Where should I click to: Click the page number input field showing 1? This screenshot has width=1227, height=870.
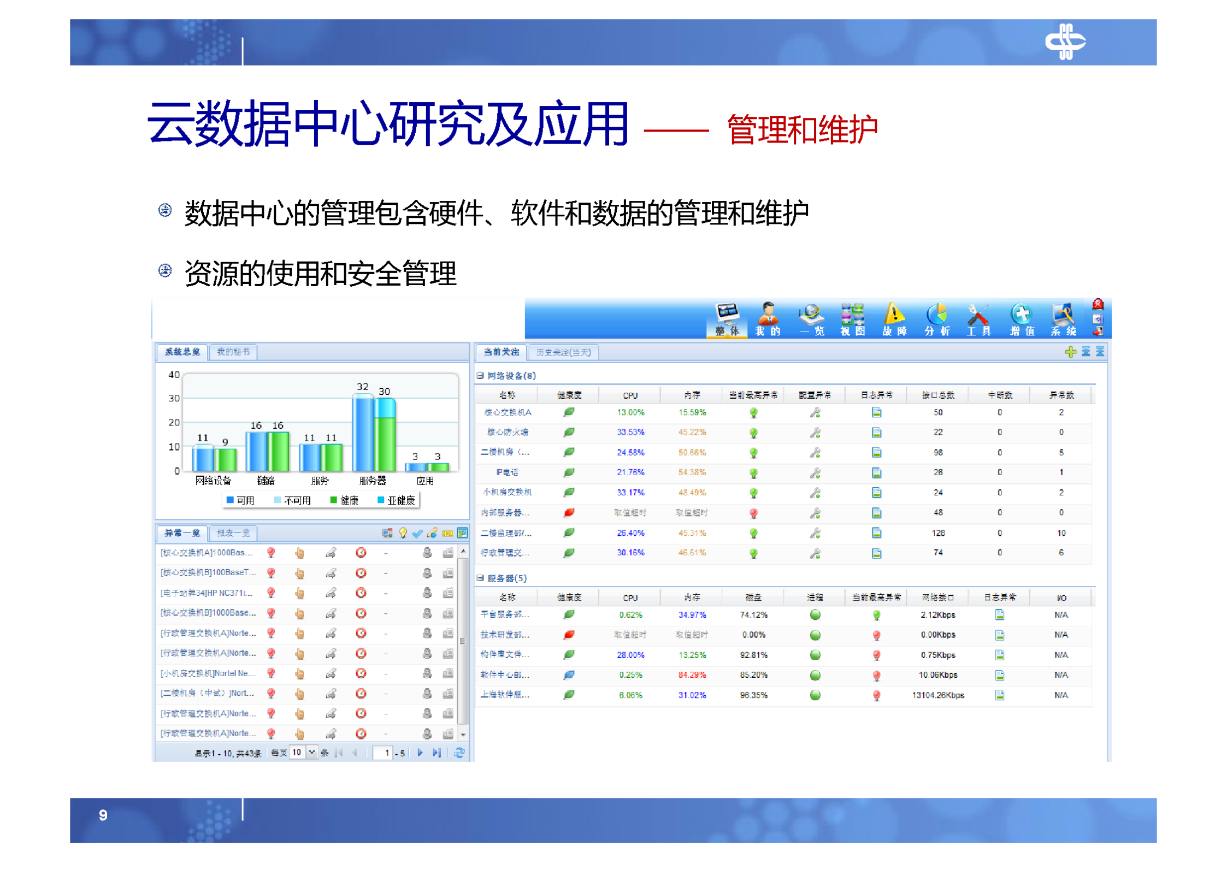coord(383,752)
